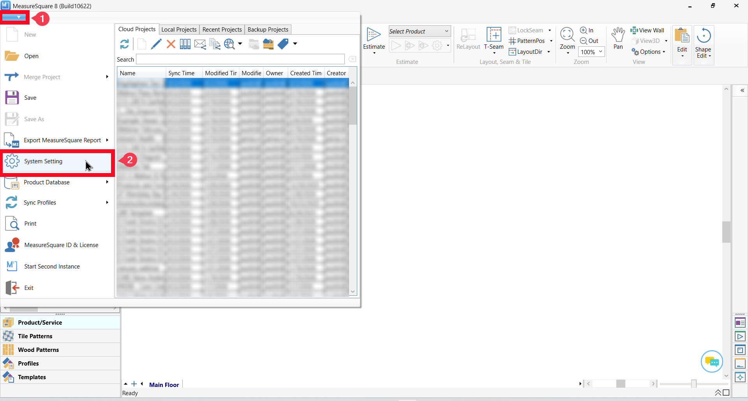Click the globe search icon

pos(229,44)
